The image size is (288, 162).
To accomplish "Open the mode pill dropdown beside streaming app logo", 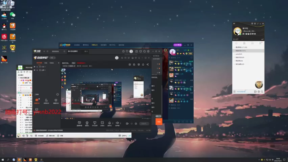I will click(52, 58).
